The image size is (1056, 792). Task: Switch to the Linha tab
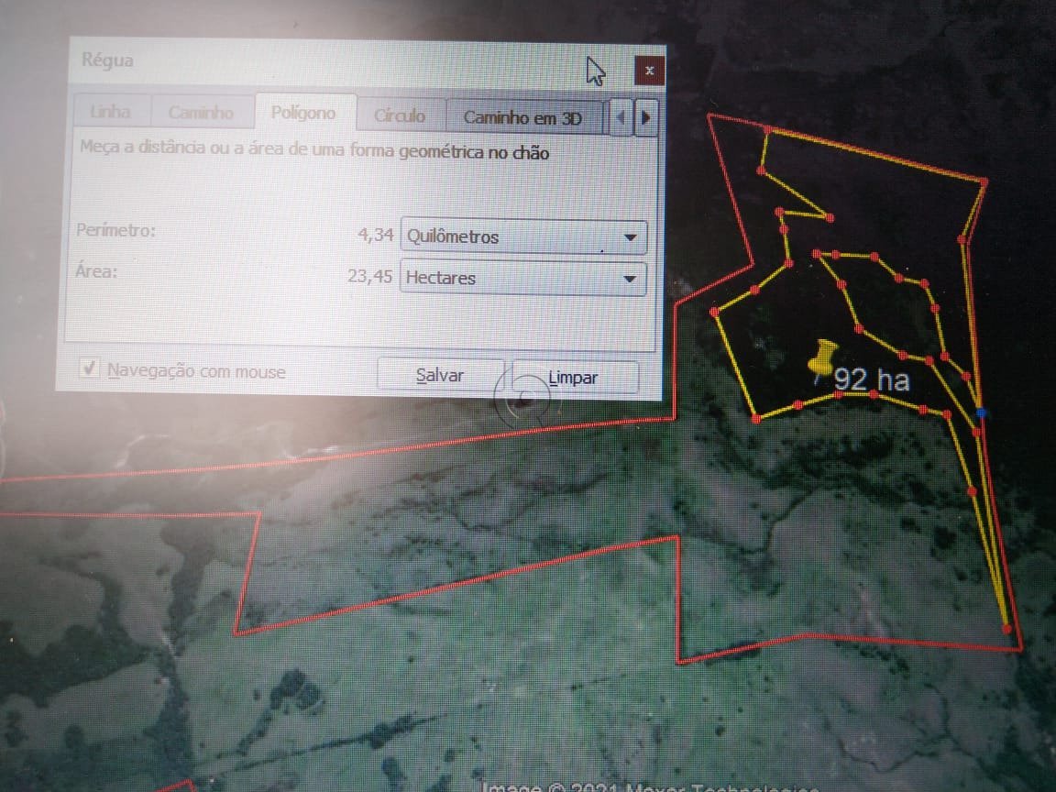pos(110,114)
